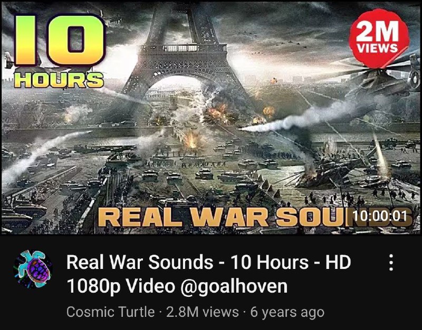Viewport: 422px width, 330px height.
Task: Open the Real War Sounds video title
Action: tap(208, 274)
